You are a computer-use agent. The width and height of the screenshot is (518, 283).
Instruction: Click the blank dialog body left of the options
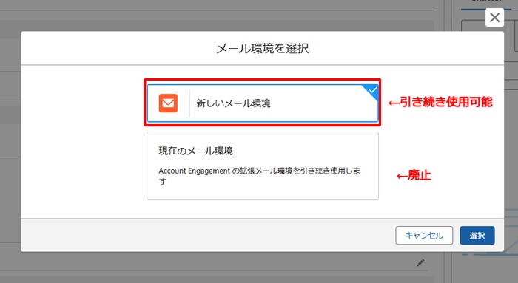pyautogui.click(x=84, y=142)
